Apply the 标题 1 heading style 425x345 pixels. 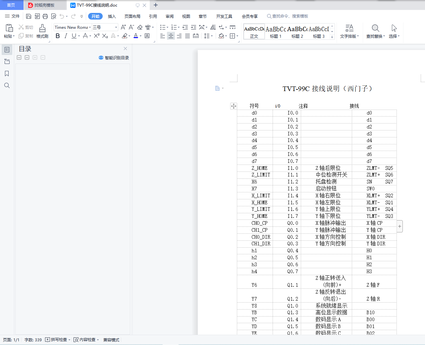click(x=276, y=32)
